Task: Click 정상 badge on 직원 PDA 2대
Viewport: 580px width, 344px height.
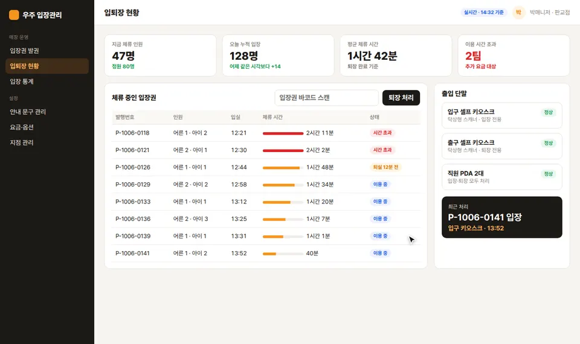Action: [548, 174]
